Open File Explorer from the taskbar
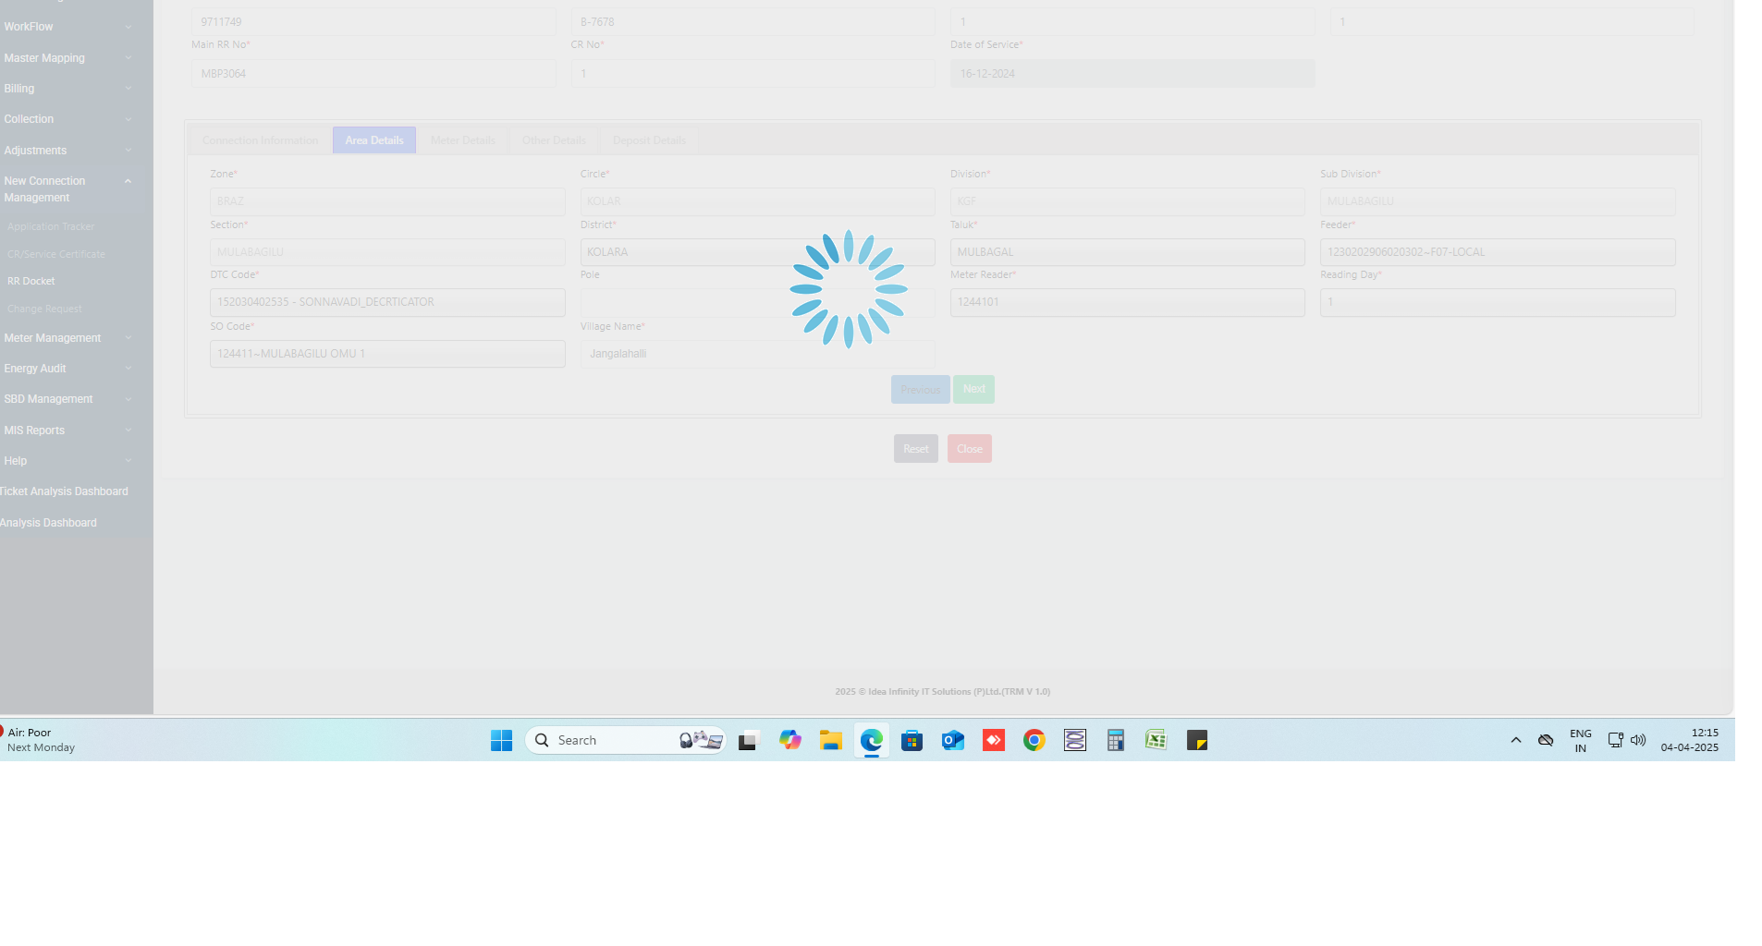This screenshot has width=1762, height=946. point(830,740)
